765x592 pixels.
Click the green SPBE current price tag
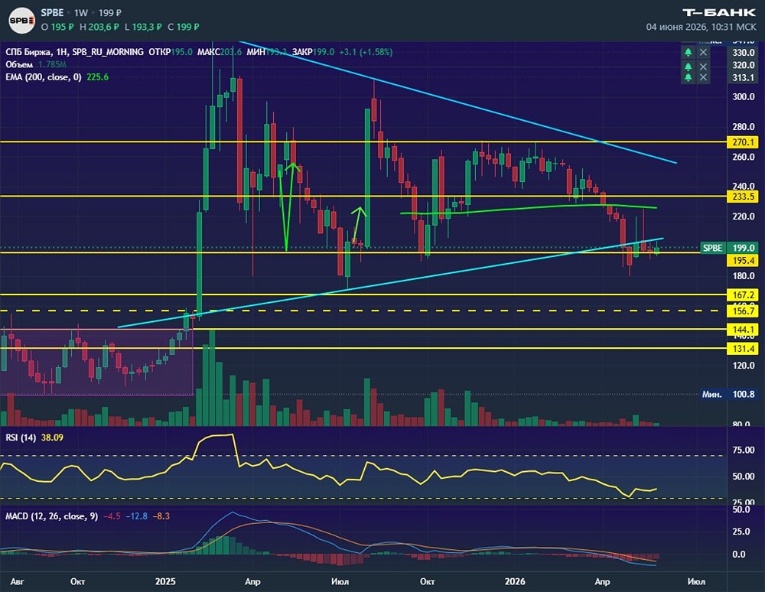(712, 248)
